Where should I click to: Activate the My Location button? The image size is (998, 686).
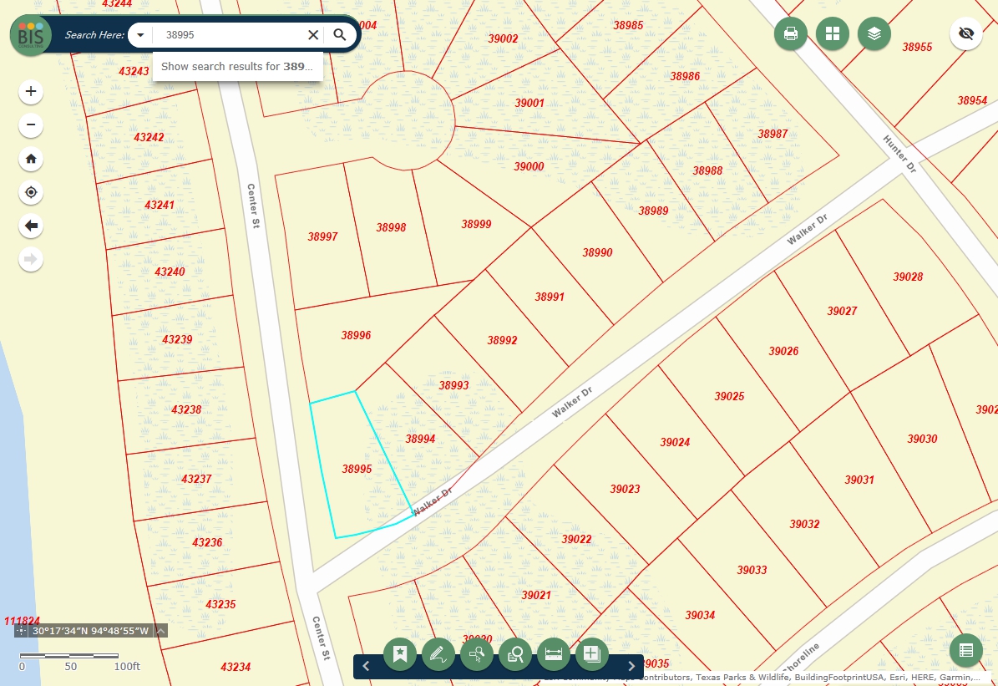point(31,192)
